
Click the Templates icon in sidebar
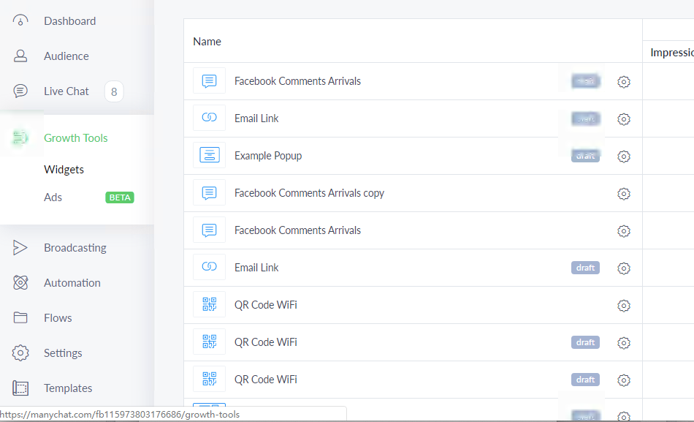[x=20, y=388]
